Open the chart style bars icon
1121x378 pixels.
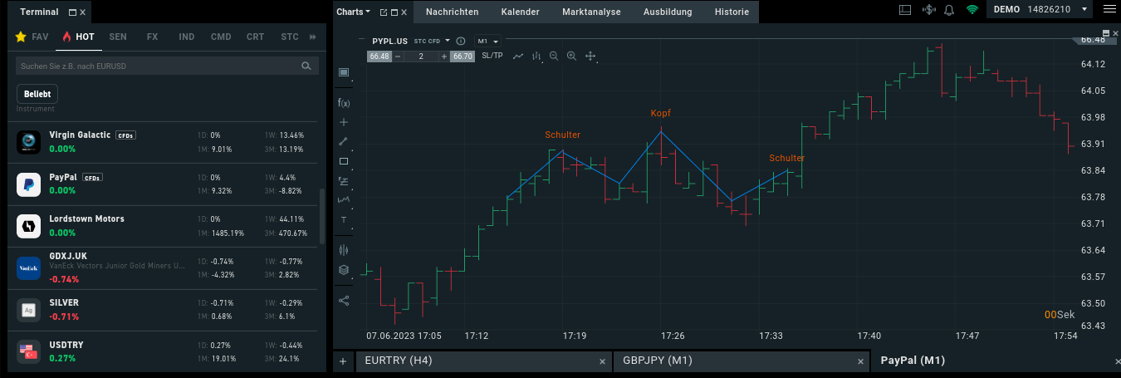tap(536, 56)
